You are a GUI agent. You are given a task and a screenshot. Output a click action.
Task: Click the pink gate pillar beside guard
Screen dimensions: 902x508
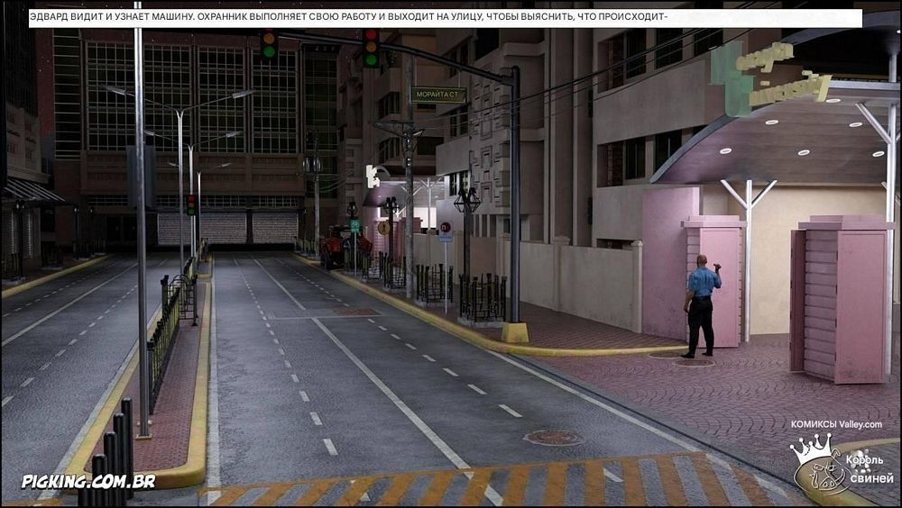[x=713, y=279]
